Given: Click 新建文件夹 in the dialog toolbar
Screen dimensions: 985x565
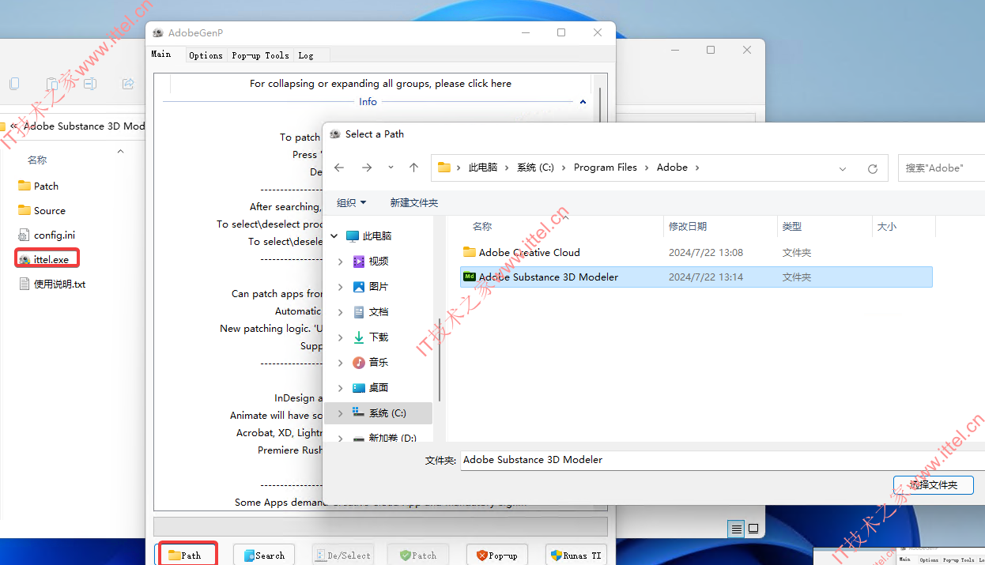Looking at the screenshot, I should pos(413,202).
